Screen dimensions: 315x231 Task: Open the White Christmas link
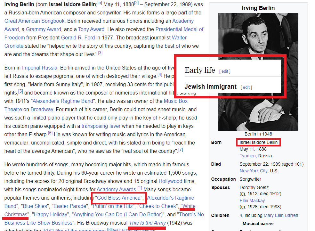[x=189, y=206]
